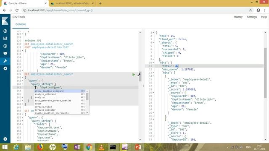The height and width of the screenshot is (151, 269).
Task: Select analyze_wildcard suggestion
Action: click(60, 94)
